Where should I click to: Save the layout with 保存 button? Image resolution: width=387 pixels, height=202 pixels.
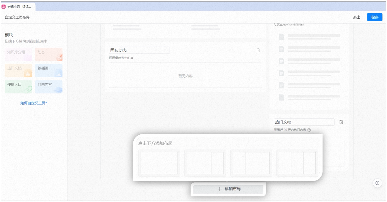tap(375, 17)
